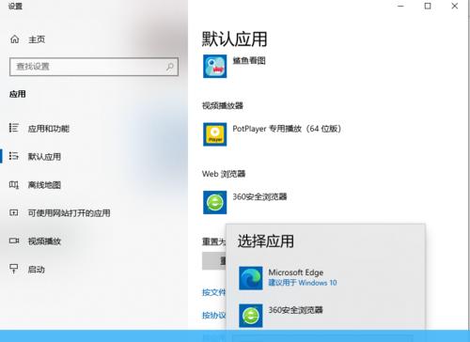Viewport: 470px width, 342px height.
Task: Click the 查找设置 search field
Action: 94,67
